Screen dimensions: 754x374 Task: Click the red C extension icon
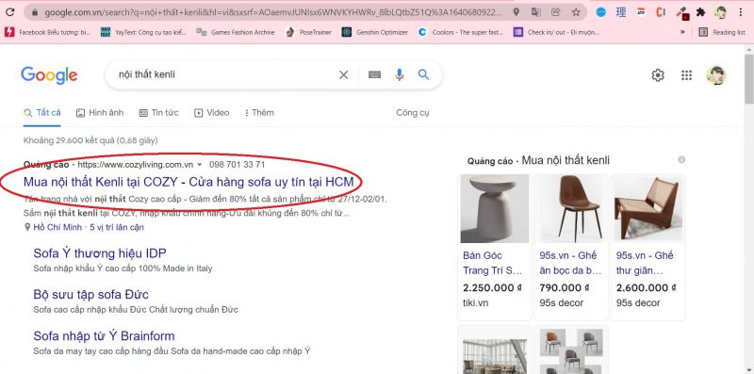click(x=661, y=12)
